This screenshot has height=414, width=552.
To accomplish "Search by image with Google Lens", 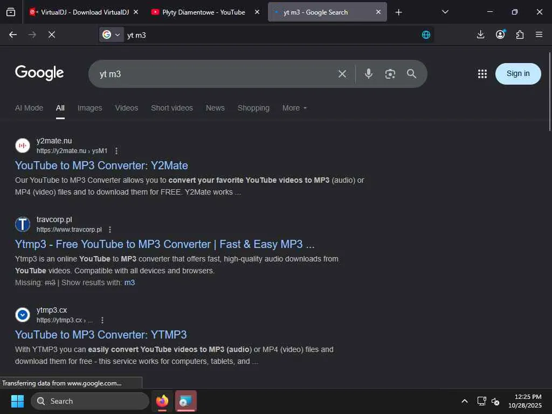I will pyautogui.click(x=390, y=74).
